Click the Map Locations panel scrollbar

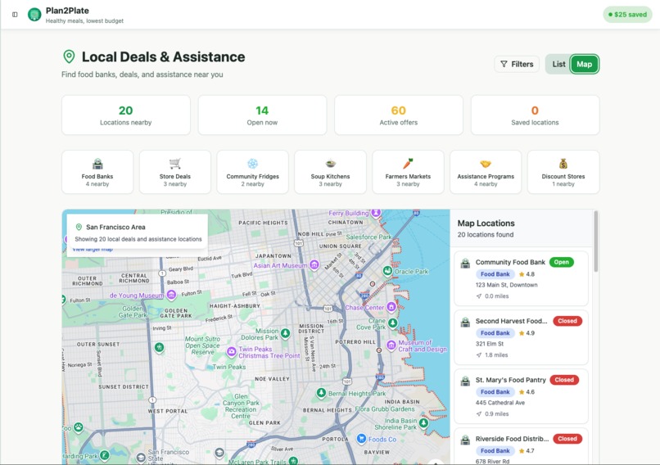click(x=595, y=242)
